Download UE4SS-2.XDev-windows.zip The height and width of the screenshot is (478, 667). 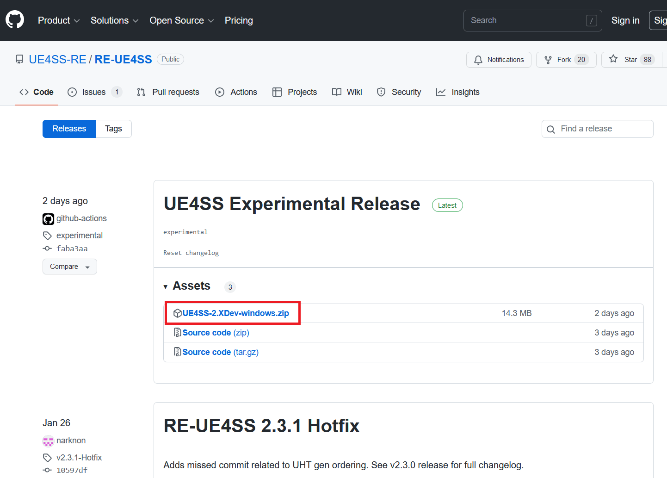click(235, 313)
